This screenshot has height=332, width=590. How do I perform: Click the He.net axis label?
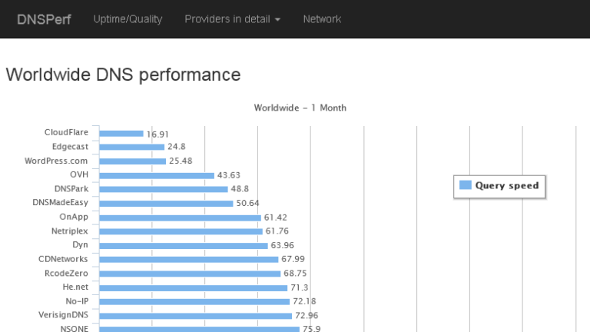[75, 287]
